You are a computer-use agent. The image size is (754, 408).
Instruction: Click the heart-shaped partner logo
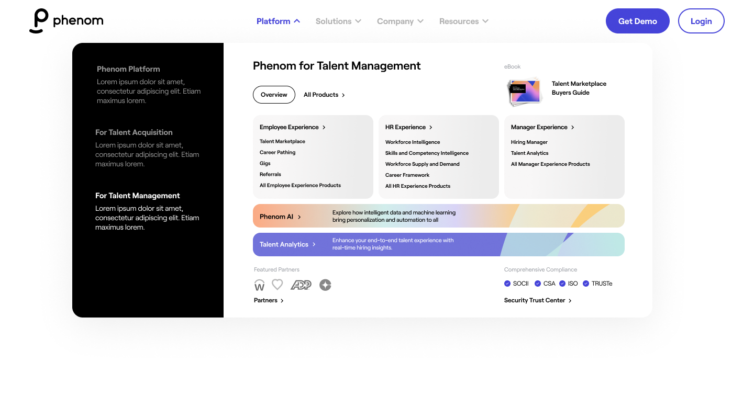pyautogui.click(x=278, y=285)
